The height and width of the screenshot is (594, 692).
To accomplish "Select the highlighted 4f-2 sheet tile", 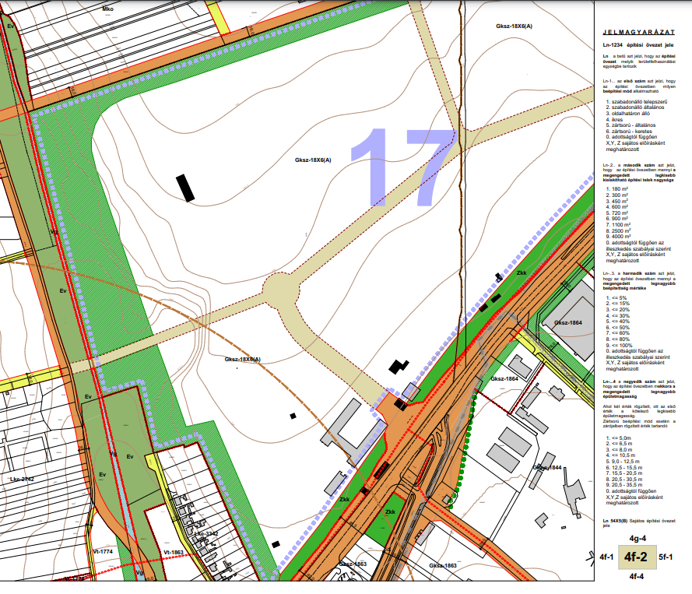I will [x=636, y=557].
